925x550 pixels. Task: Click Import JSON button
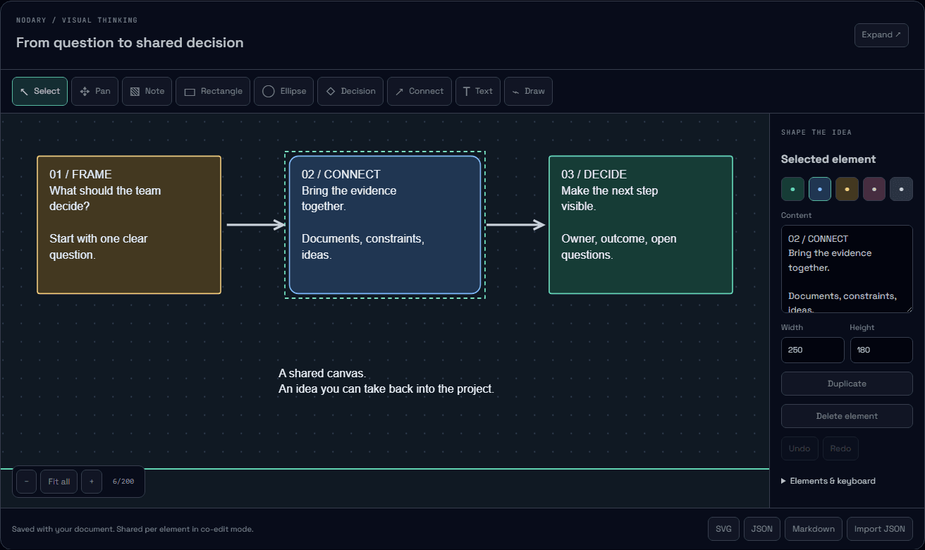click(x=880, y=529)
